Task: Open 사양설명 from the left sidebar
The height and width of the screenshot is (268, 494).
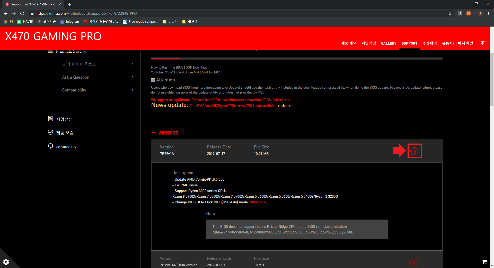Action: pos(60,119)
